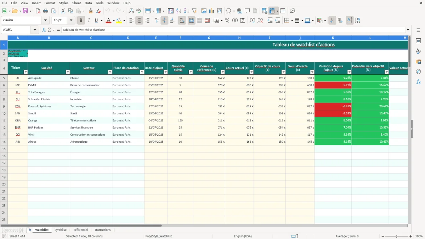Expand the formula bar

[408, 30]
